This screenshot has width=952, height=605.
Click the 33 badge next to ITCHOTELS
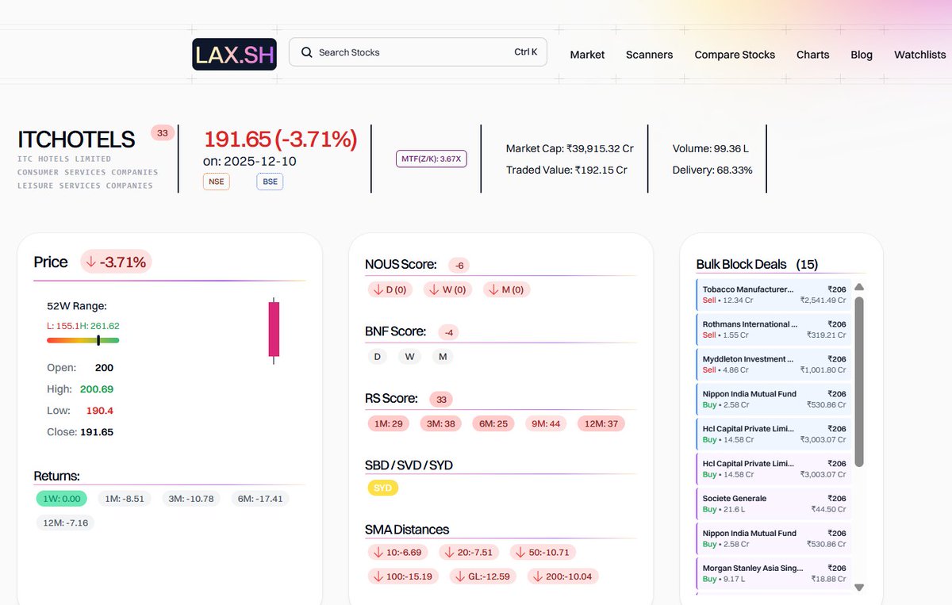163,133
